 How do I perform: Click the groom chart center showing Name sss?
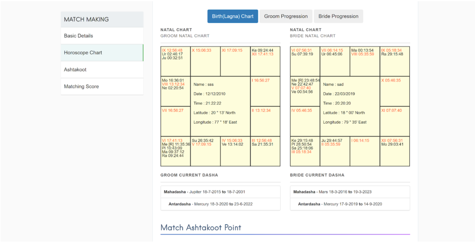(x=220, y=103)
